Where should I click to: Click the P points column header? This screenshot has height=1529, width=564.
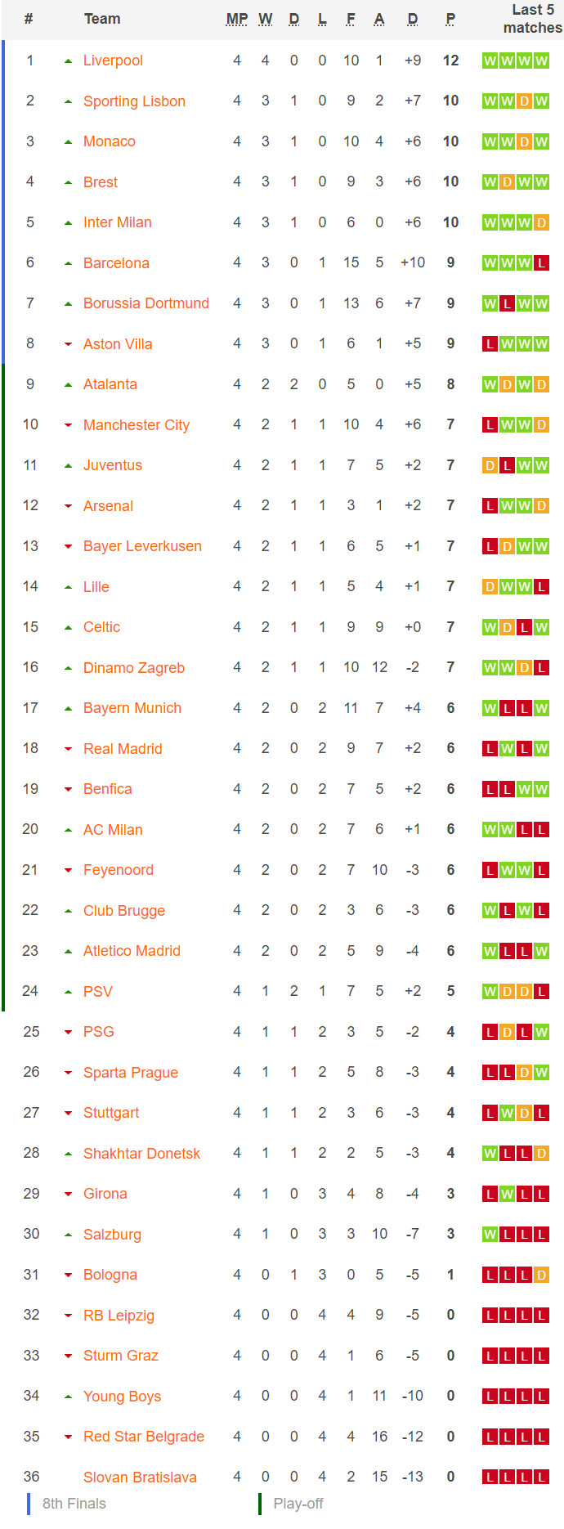click(450, 19)
